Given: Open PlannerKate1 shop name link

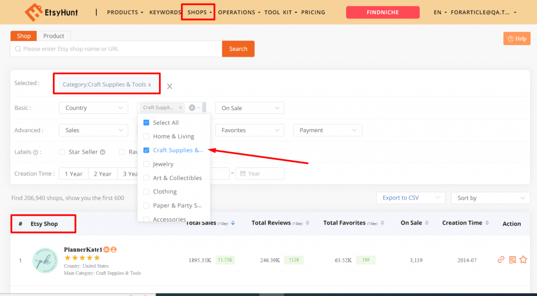Looking at the screenshot, I should pyautogui.click(x=83, y=249).
